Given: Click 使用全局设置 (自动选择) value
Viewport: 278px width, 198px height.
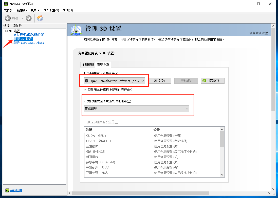Looking at the screenshot, I should pos(171,141).
